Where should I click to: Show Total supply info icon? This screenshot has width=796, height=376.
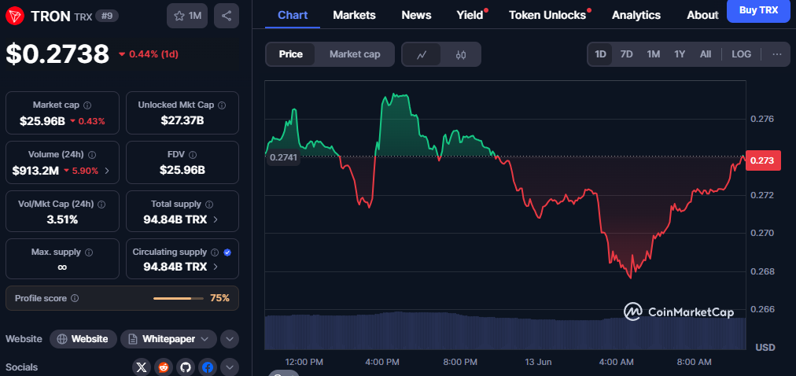(209, 204)
